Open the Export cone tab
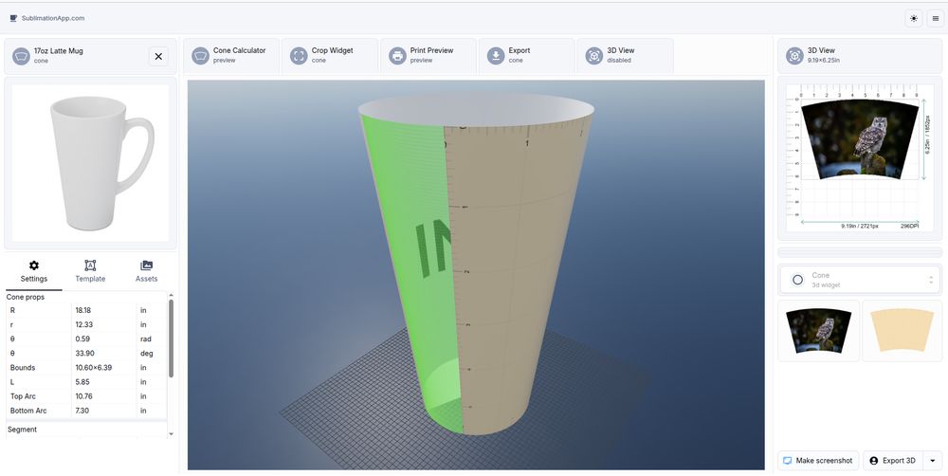 click(x=526, y=56)
